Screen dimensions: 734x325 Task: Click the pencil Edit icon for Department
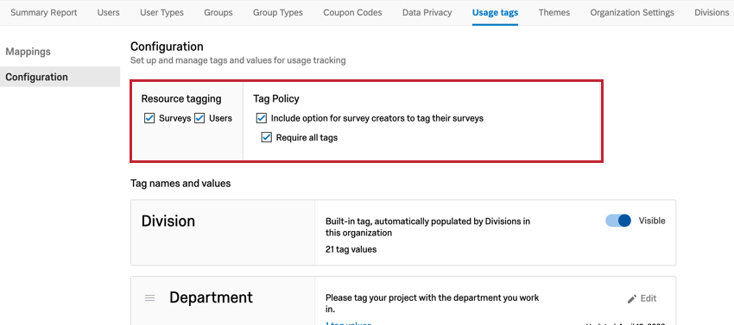pyautogui.click(x=632, y=298)
